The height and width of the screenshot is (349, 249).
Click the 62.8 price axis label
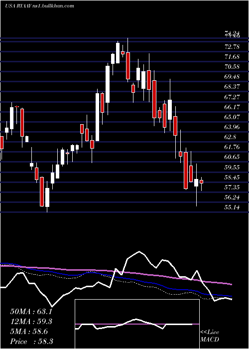coord(230,137)
